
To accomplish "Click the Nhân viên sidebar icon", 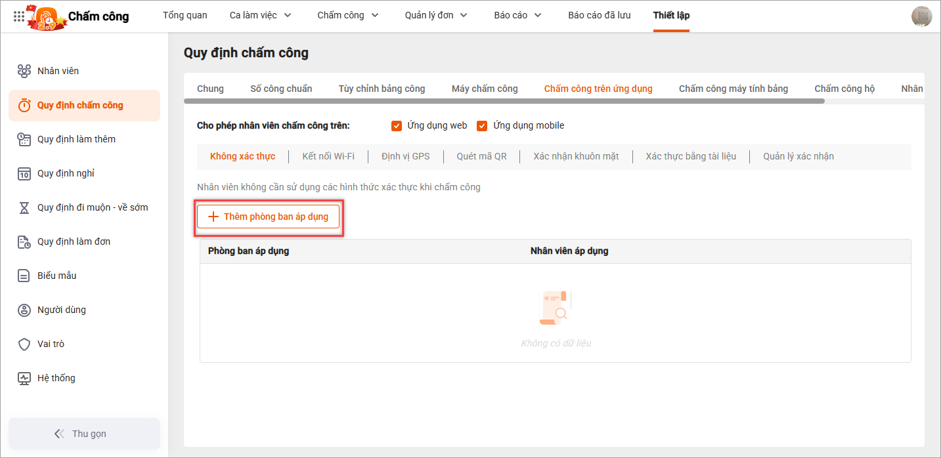I will (24, 71).
